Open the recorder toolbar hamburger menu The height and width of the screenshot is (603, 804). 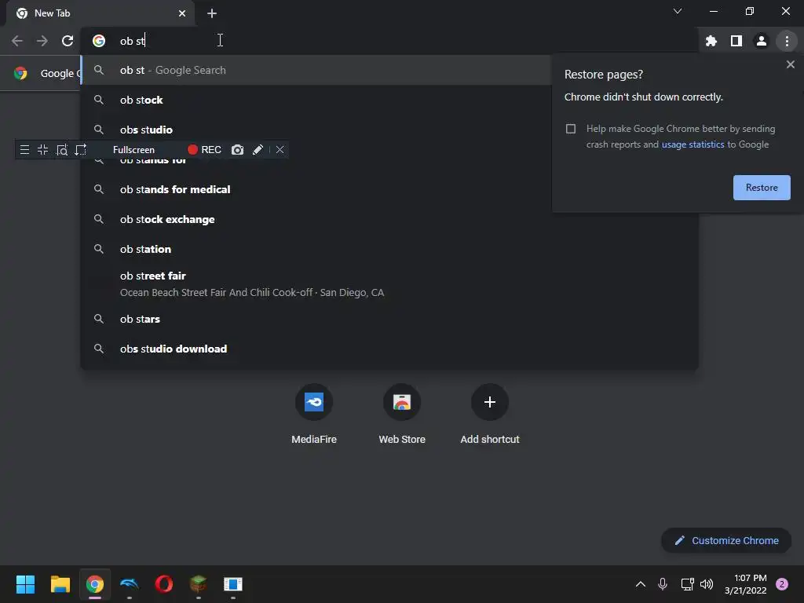pos(24,150)
